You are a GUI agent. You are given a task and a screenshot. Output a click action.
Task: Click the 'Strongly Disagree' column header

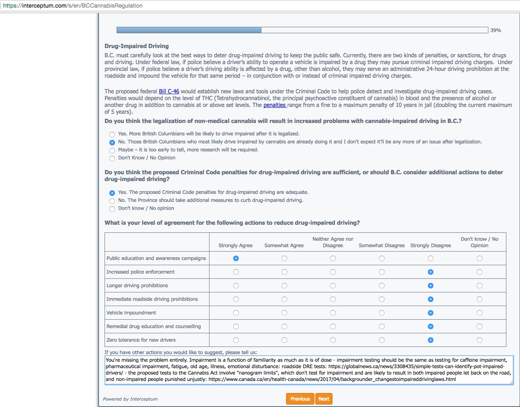pos(431,246)
